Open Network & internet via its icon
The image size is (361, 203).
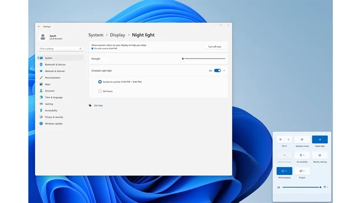point(41,71)
